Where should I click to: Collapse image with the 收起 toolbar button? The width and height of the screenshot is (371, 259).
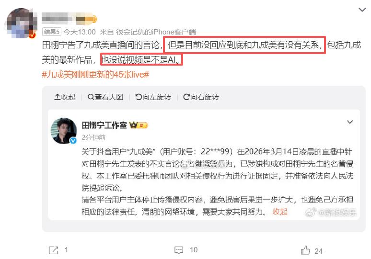pos(65,97)
